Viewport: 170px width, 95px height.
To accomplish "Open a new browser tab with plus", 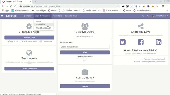I will [x=35, y=2].
